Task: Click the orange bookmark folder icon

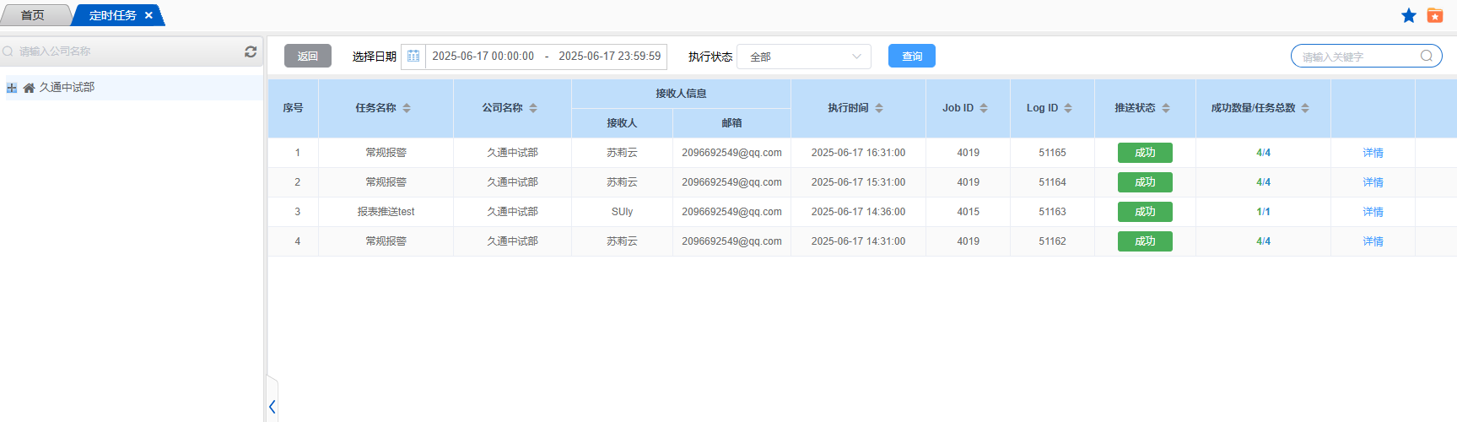Action: 1434,16
